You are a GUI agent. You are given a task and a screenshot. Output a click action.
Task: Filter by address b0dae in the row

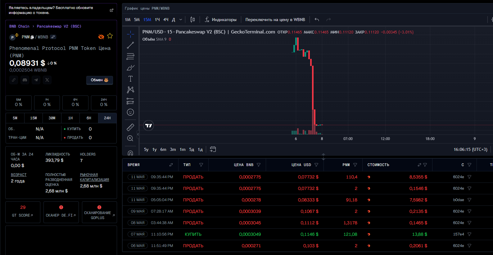click(x=469, y=200)
